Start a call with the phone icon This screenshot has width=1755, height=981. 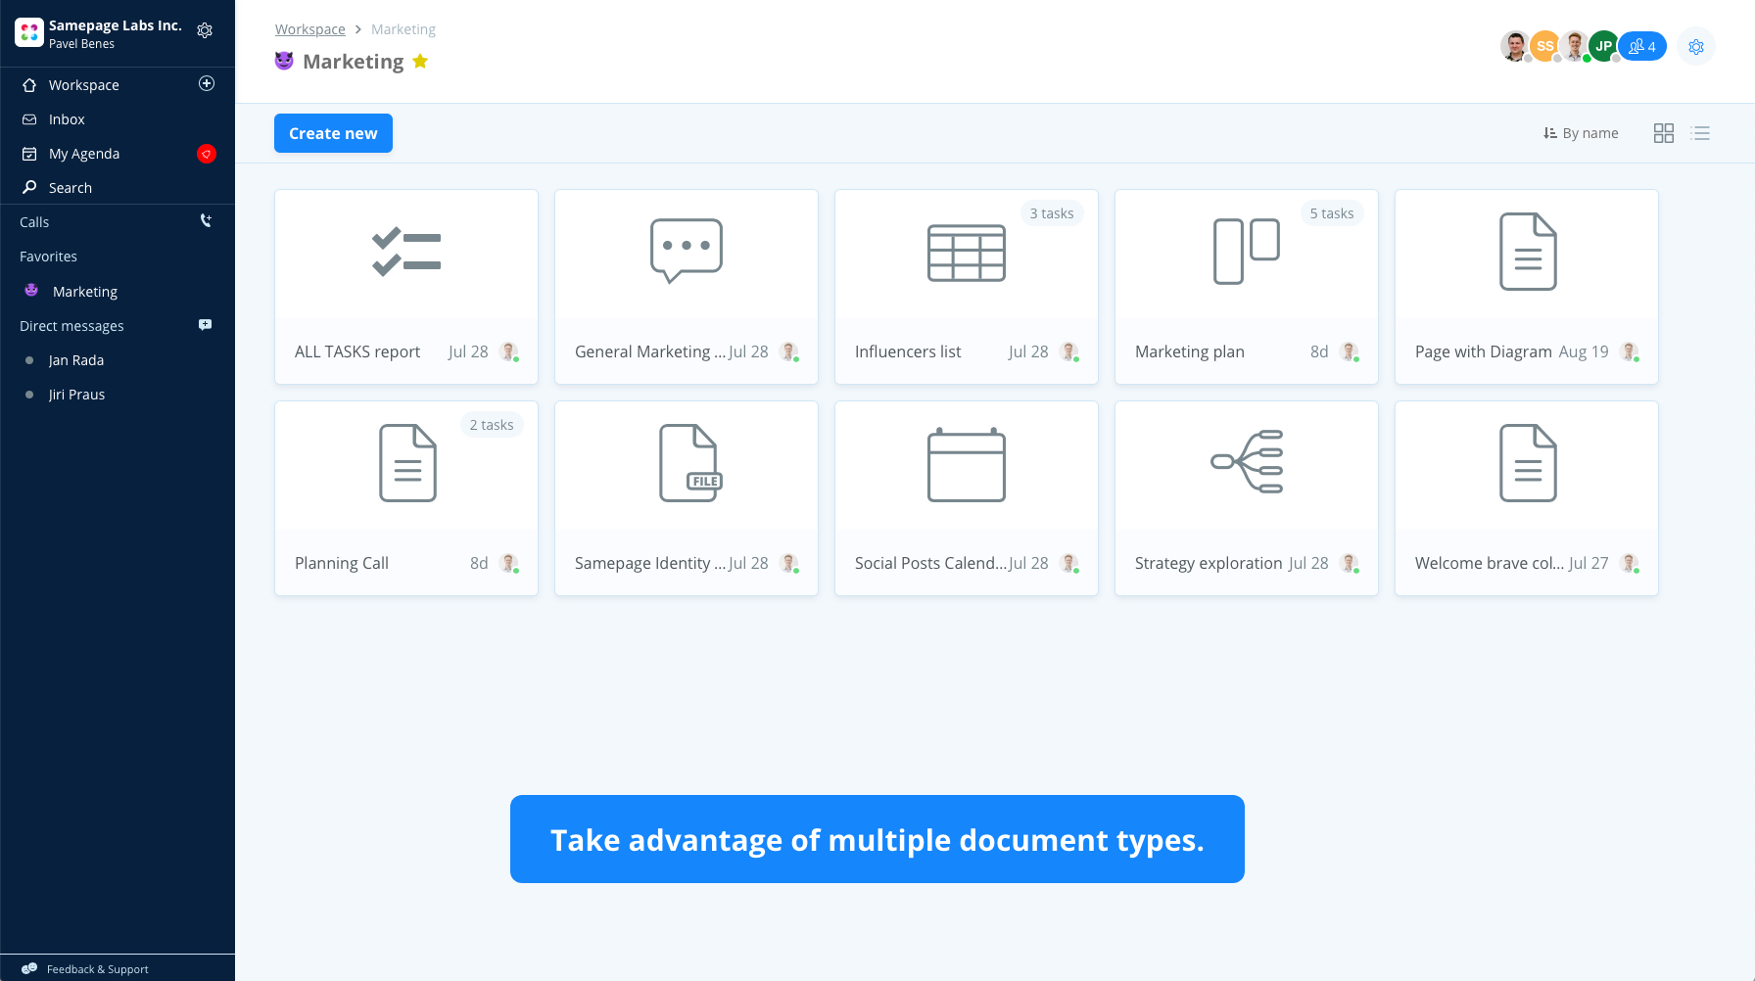click(x=206, y=221)
